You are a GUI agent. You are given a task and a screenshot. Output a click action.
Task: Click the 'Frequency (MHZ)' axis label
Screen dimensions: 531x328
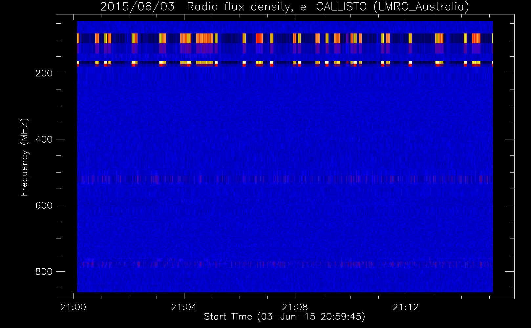25,157
